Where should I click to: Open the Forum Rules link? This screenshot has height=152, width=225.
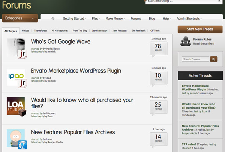tap(202, 39)
